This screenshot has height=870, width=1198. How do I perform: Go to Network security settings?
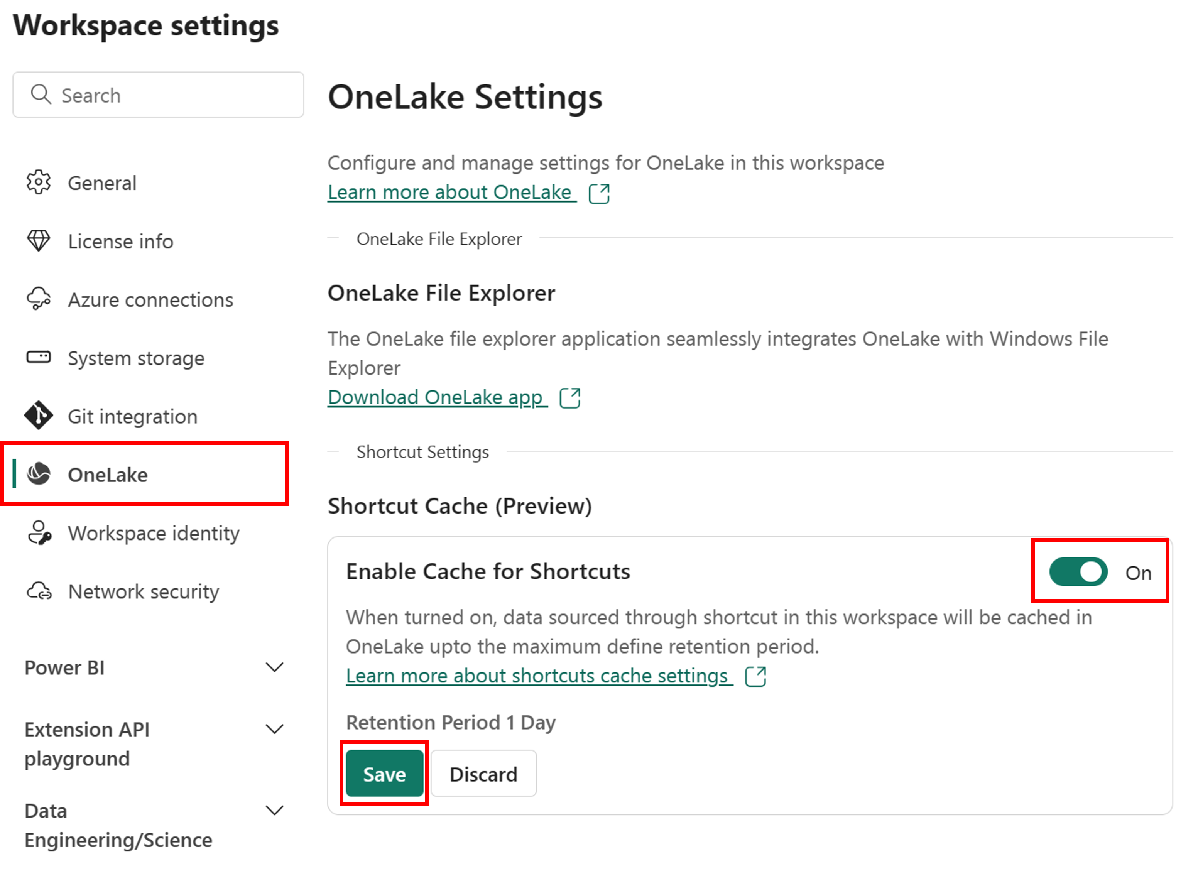pos(143,591)
